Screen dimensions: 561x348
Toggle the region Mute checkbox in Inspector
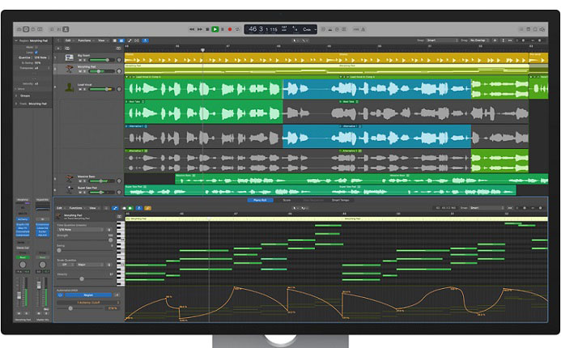point(36,47)
